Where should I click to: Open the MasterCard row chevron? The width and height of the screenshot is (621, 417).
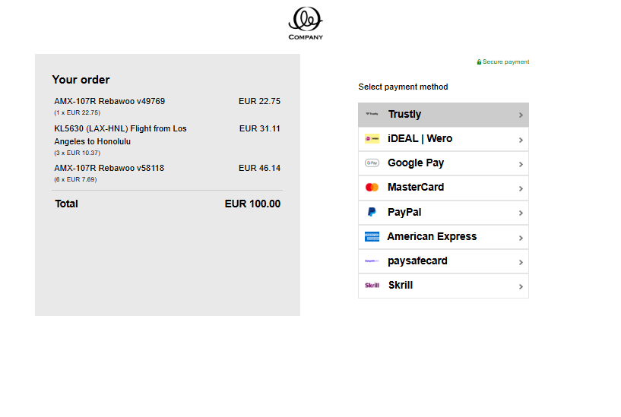point(521,188)
